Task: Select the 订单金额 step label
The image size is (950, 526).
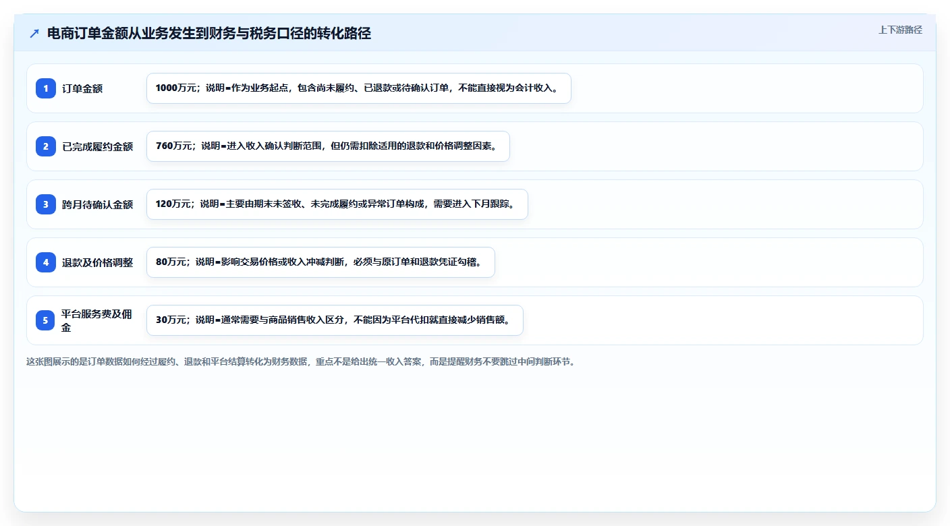Action: click(82, 88)
